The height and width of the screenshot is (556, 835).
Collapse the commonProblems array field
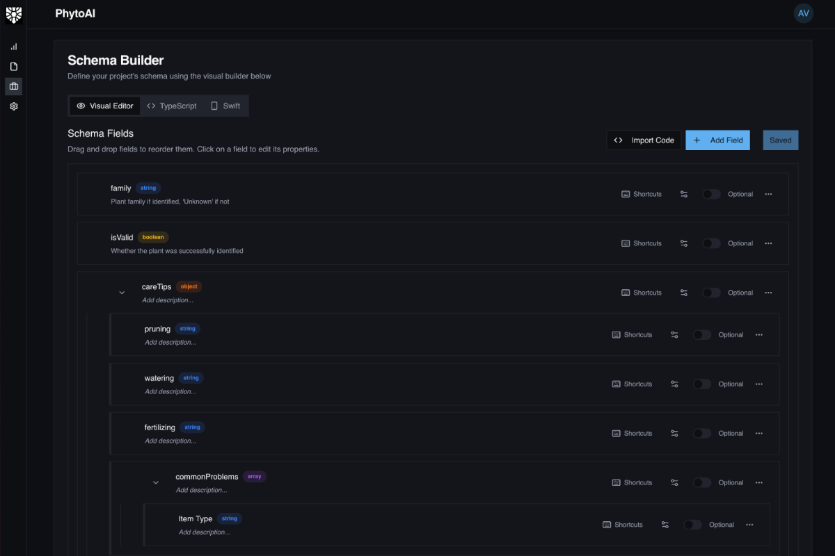(156, 482)
